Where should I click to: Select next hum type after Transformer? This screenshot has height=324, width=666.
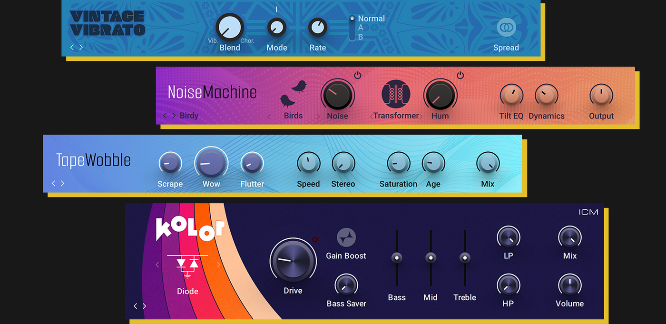coord(421,116)
